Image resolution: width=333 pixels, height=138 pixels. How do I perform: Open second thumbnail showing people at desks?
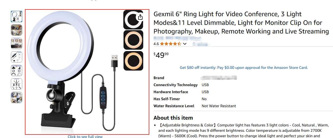pyautogui.click(x=17, y=30)
